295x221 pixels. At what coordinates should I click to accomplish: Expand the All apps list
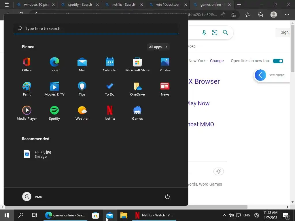tap(158, 47)
